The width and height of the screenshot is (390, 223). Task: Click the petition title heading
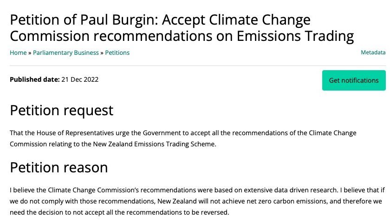181,28
